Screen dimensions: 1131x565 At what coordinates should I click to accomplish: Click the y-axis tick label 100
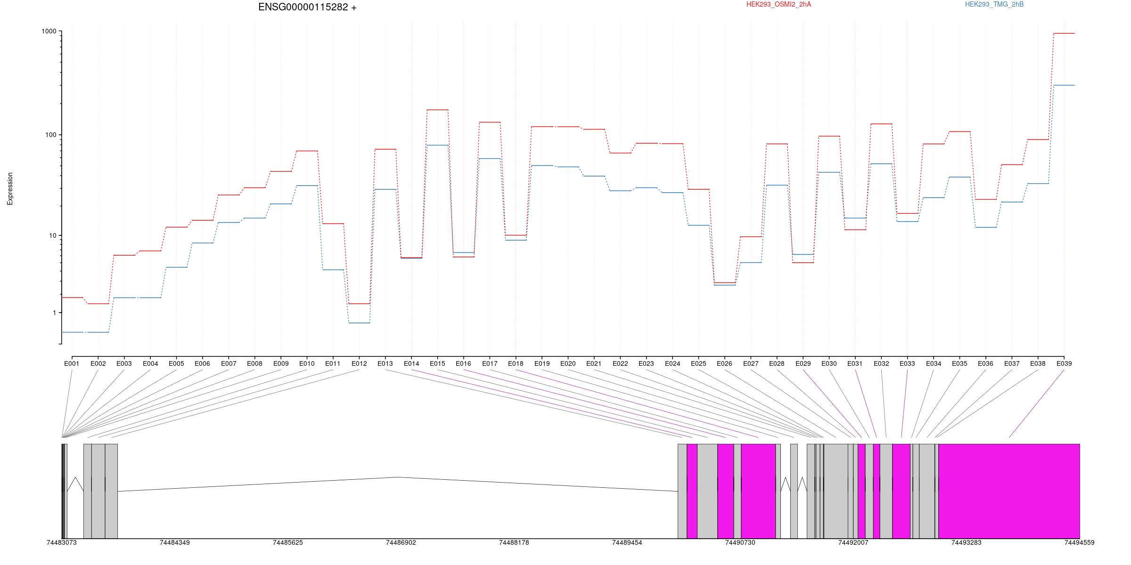pos(50,135)
